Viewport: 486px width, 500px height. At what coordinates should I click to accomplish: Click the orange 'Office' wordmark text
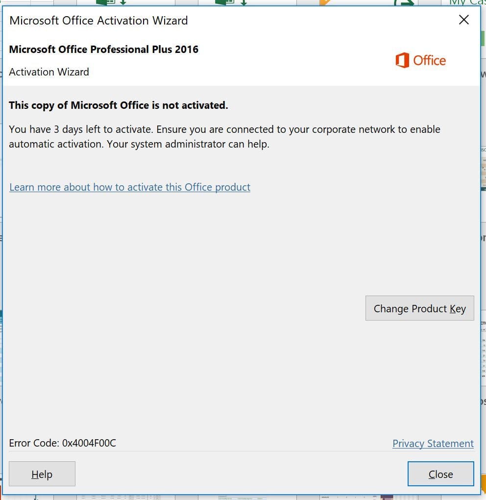[x=429, y=61]
